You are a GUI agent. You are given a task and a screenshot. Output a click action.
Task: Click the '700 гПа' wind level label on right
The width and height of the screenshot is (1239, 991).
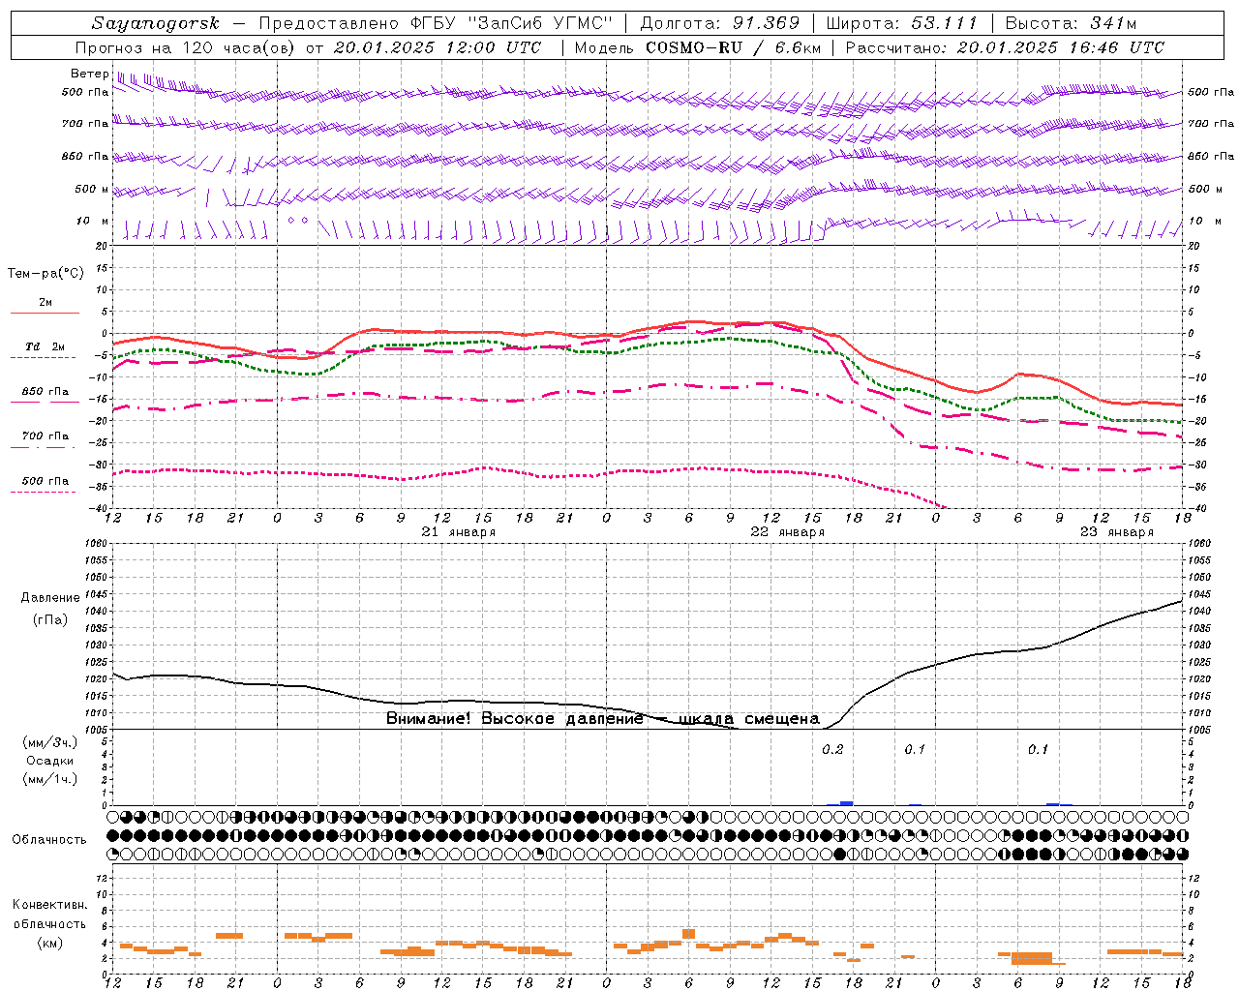[x=1211, y=124]
